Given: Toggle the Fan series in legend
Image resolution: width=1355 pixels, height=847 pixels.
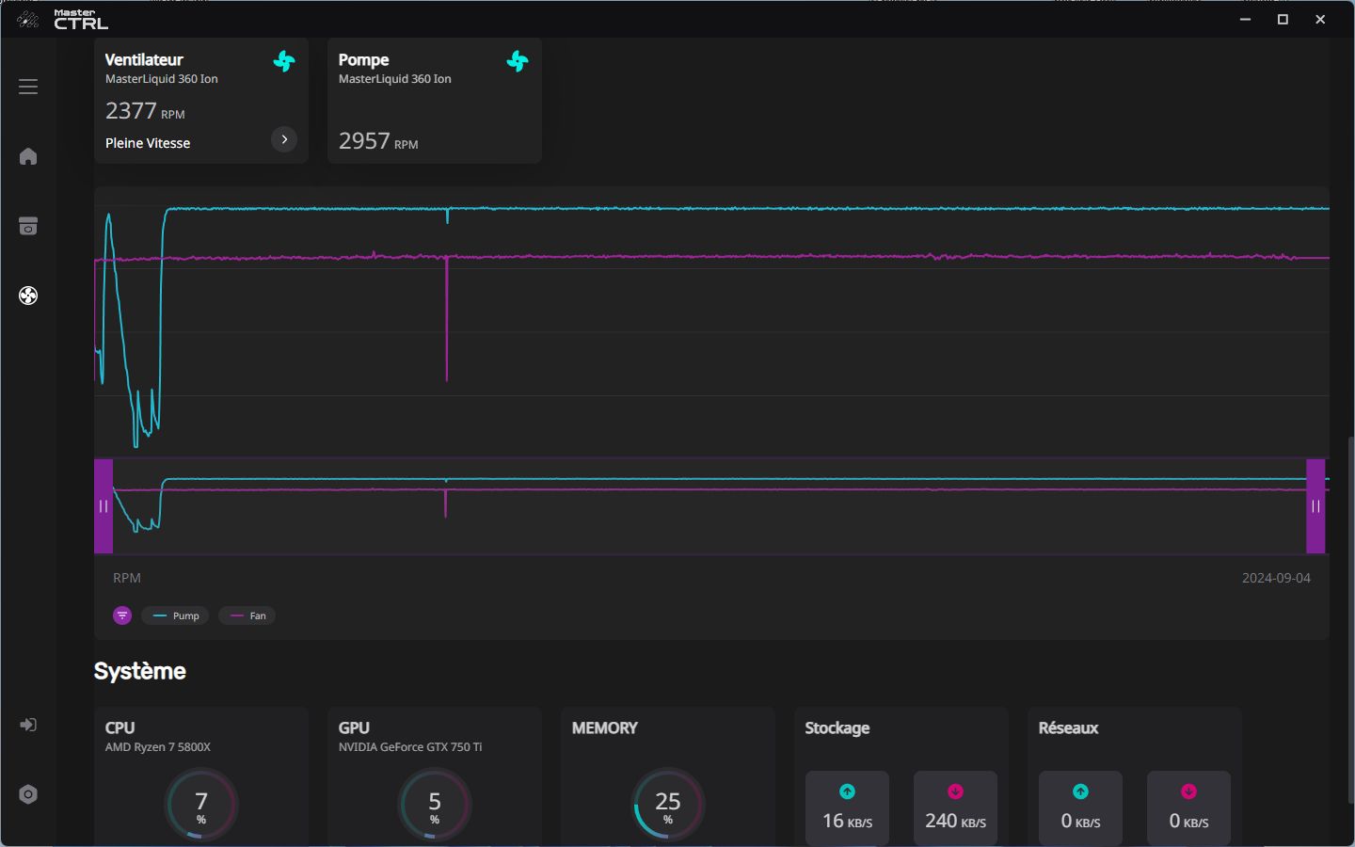Looking at the screenshot, I should pos(247,615).
